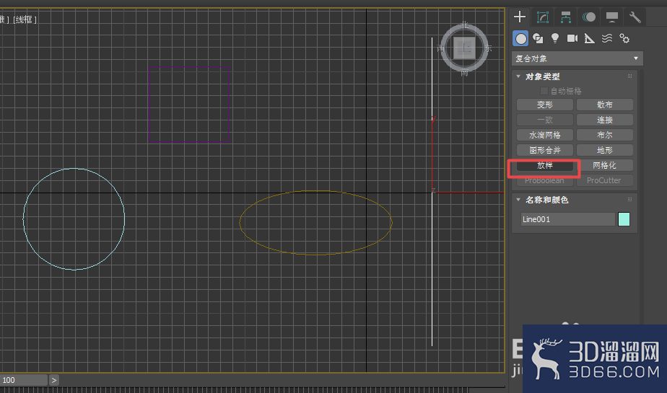The height and width of the screenshot is (393, 667).
Task: Toggle the 自动栅格 checkbox
Action: [544, 91]
